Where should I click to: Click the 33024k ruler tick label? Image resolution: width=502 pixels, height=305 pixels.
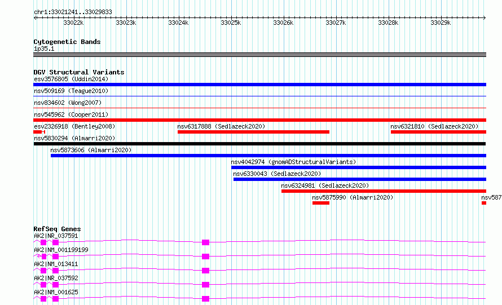[x=178, y=23]
